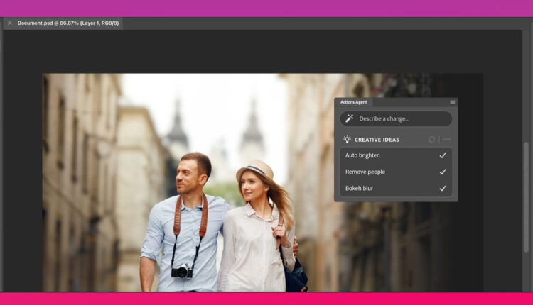
Task: Choose the Auto brighten suggestion
Action: (x=396, y=155)
